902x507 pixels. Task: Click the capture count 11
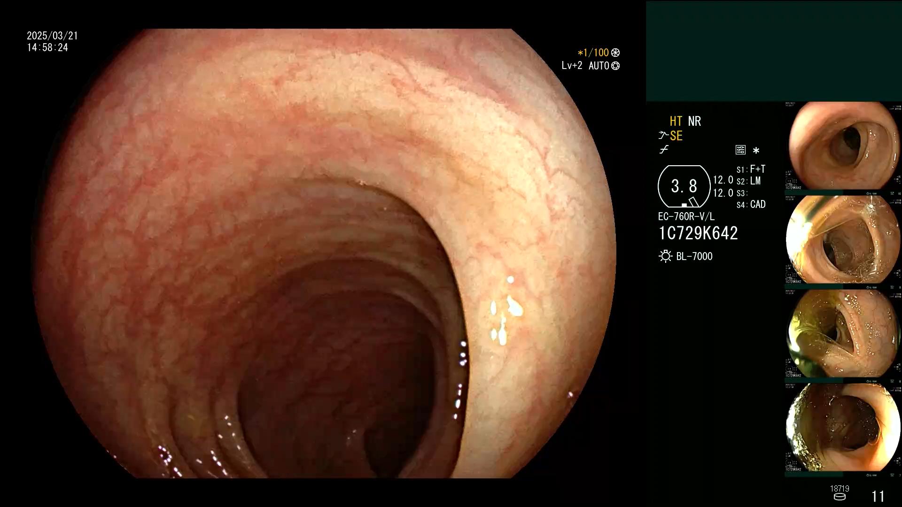[878, 497]
